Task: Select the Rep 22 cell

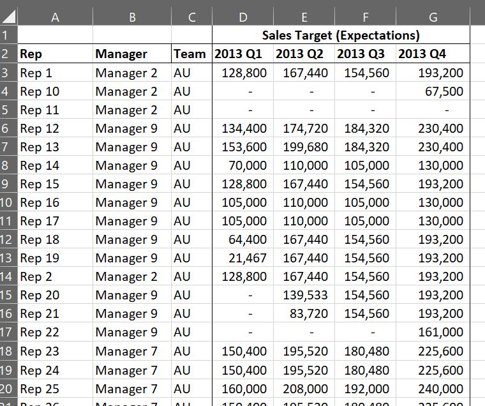Action: pos(55,332)
